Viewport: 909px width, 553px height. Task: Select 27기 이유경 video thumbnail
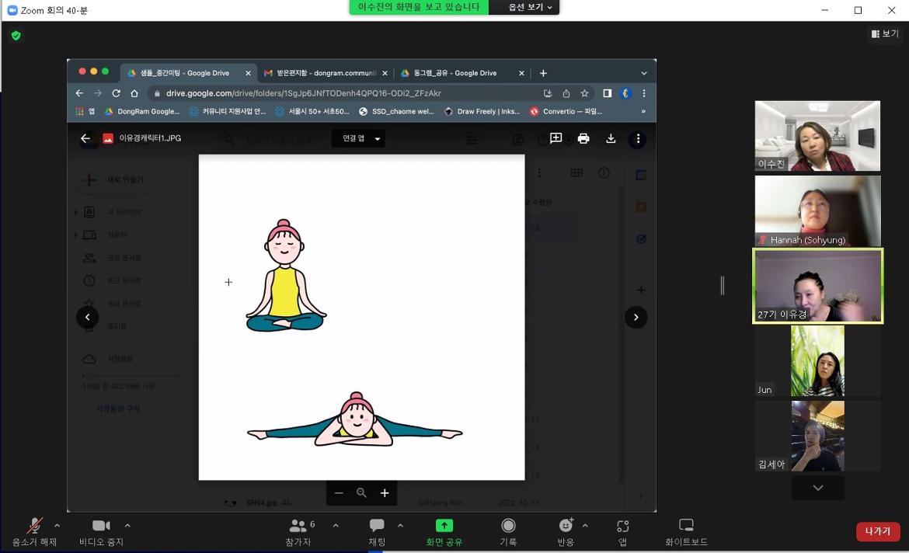(817, 285)
